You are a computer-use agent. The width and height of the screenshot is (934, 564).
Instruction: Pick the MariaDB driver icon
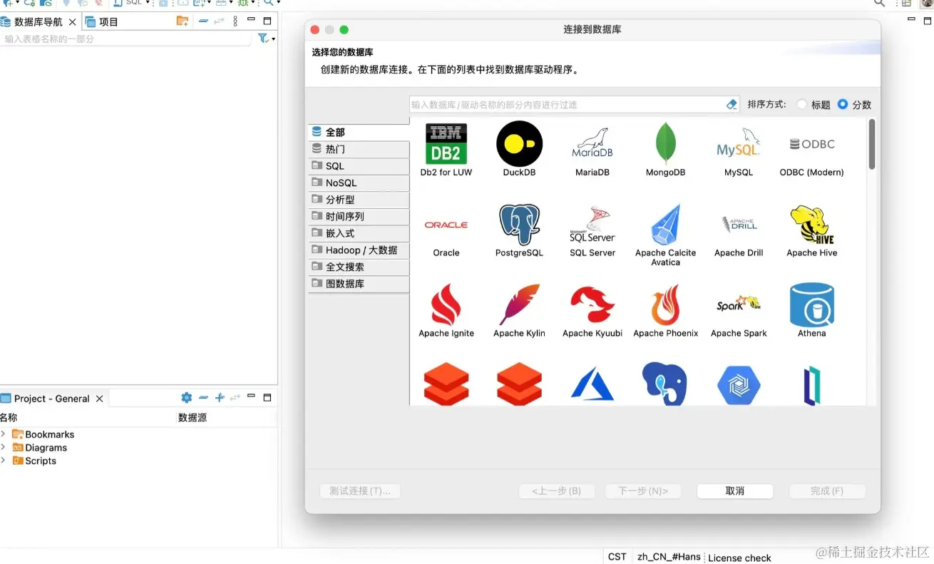click(x=592, y=143)
